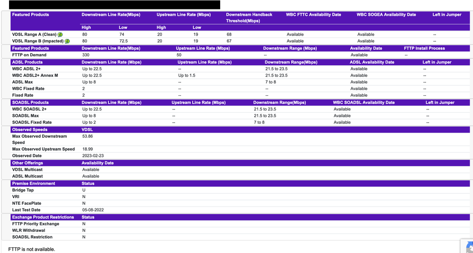Click the Last Test Date value 05-08-2022

(x=92, y=210)
